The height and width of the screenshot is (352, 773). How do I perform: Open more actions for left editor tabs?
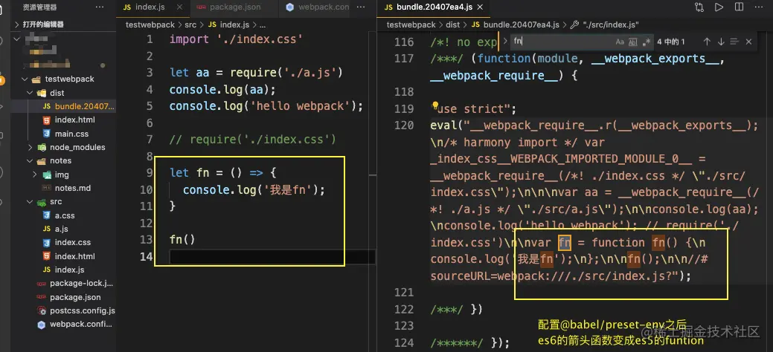point(360,7)
